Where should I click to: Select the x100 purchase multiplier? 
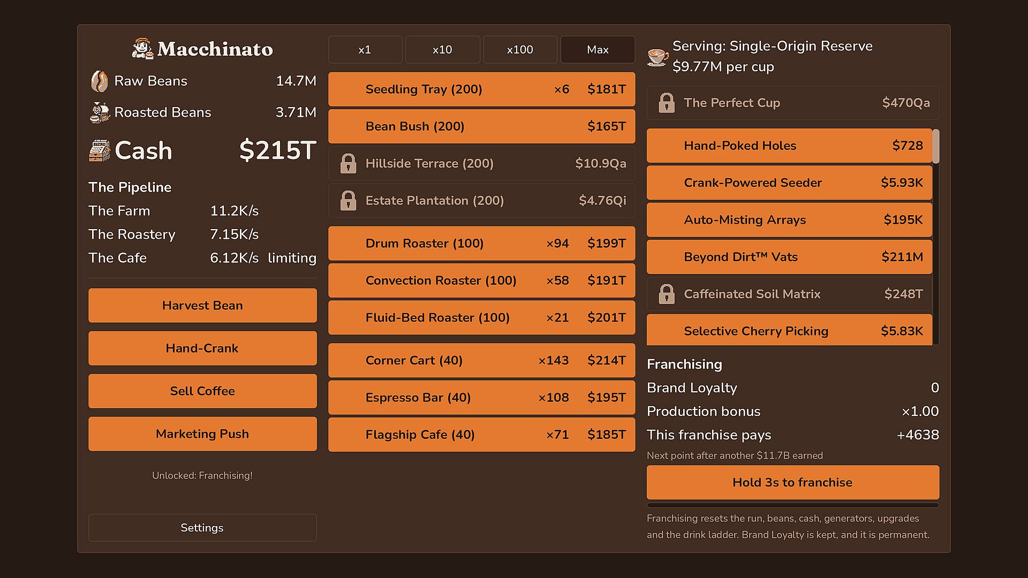coord(520,50)
